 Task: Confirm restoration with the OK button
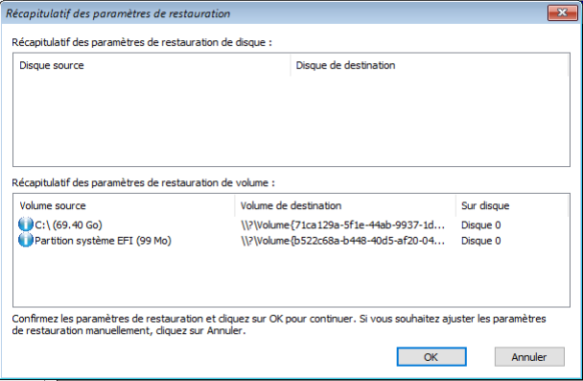point(431,357)
